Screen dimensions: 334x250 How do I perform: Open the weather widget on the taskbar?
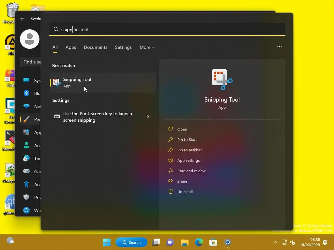tap(10, 241)
